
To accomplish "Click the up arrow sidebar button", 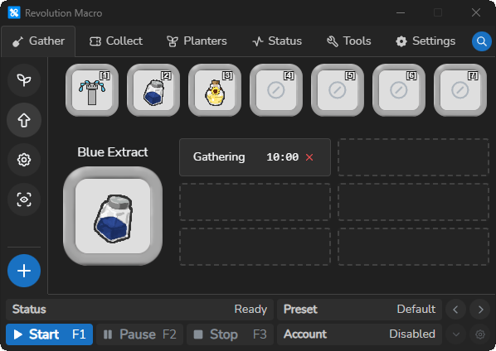I will pos(24,120).
